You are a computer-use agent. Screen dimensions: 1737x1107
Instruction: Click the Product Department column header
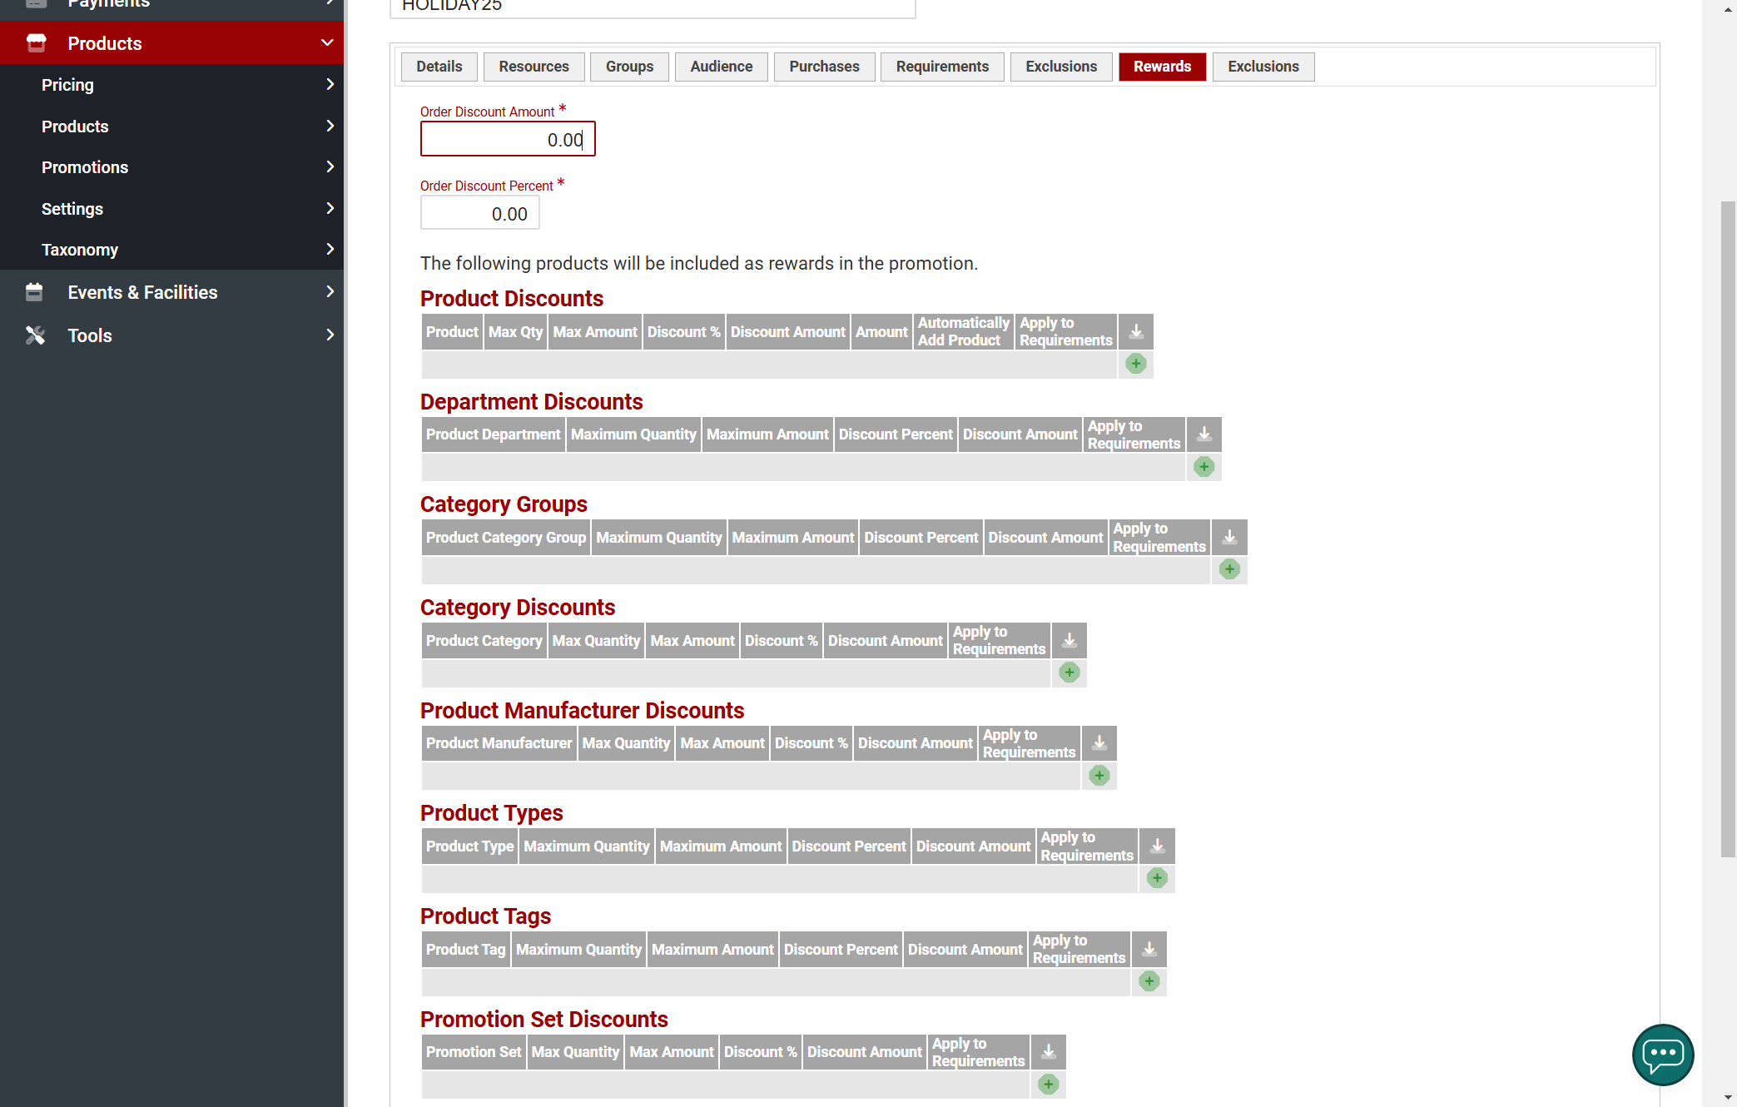click(x=494, y=434)
